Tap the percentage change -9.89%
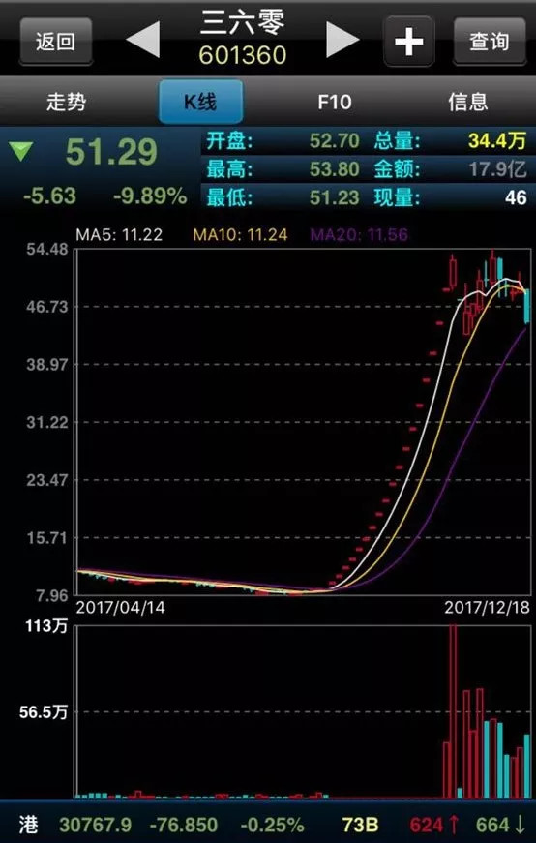Viewport: 536px width, 843px height. point(150,196)
